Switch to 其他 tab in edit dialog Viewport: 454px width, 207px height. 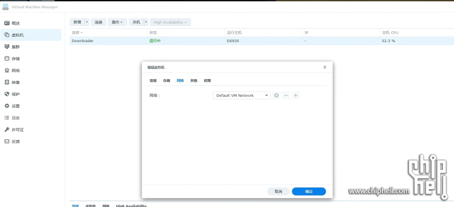(194, 81)
